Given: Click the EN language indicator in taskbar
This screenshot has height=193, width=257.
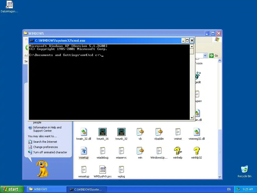Looking at the screenshot, I should coord(229,189).
